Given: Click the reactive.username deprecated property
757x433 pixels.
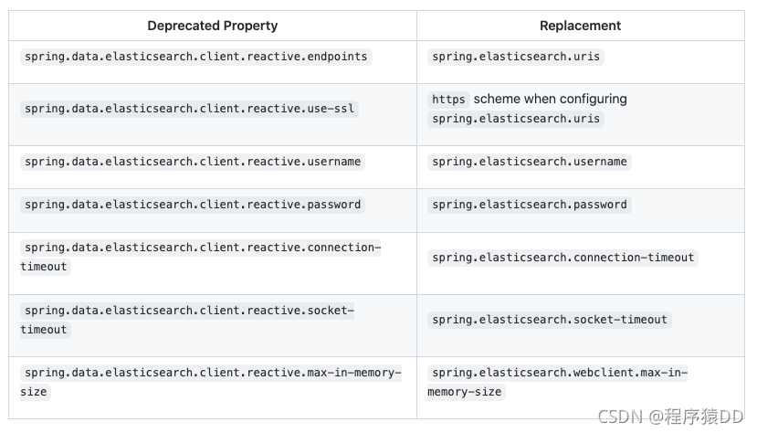Looking at the screenshot, I should click(193, 162).
